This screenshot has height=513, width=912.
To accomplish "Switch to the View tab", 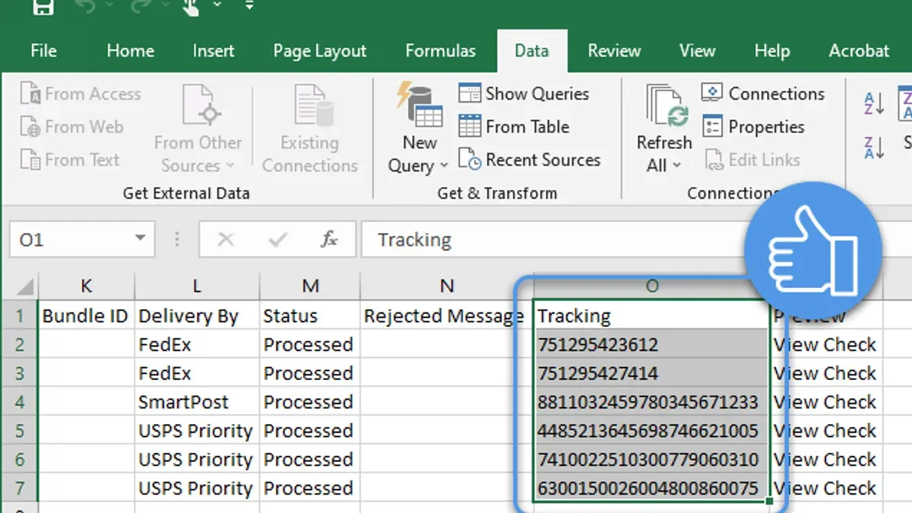I will coord(697,51).
